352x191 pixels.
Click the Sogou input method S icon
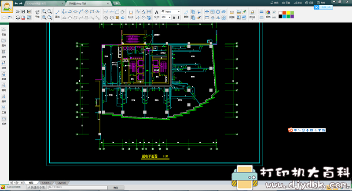tap(290, 130)
